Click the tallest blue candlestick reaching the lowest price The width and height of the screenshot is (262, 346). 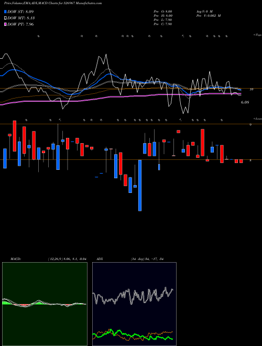(x=140, y=186)
